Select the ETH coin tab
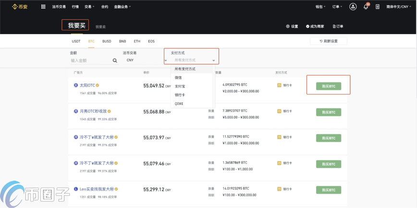Viewport: 417px width, 208px height. (137, 41)
